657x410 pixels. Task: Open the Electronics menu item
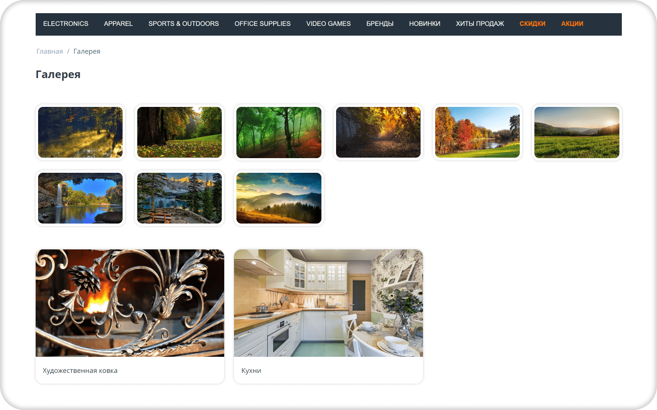[65, 23]
